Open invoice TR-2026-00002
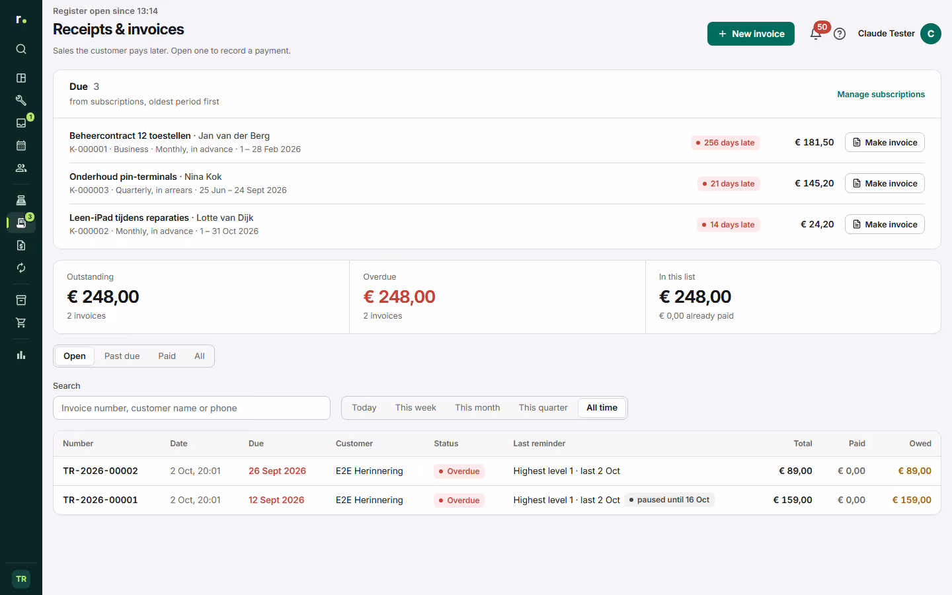 (497, 471)
